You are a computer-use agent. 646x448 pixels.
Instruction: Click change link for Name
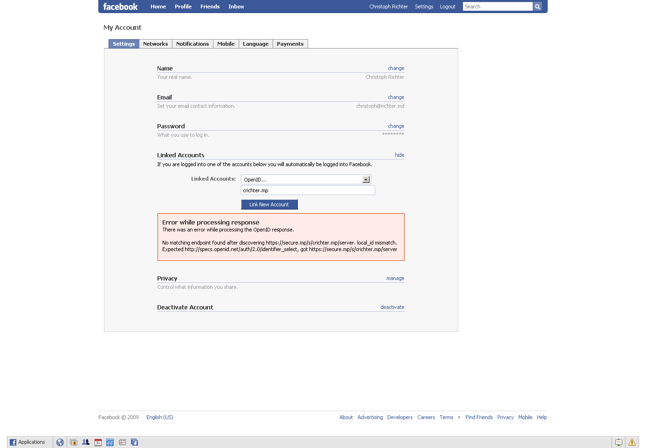point(396,68)
